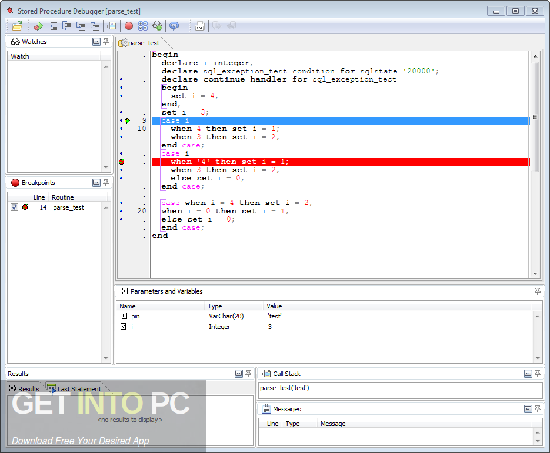Click the Watch column header

[x=54, y=56]
